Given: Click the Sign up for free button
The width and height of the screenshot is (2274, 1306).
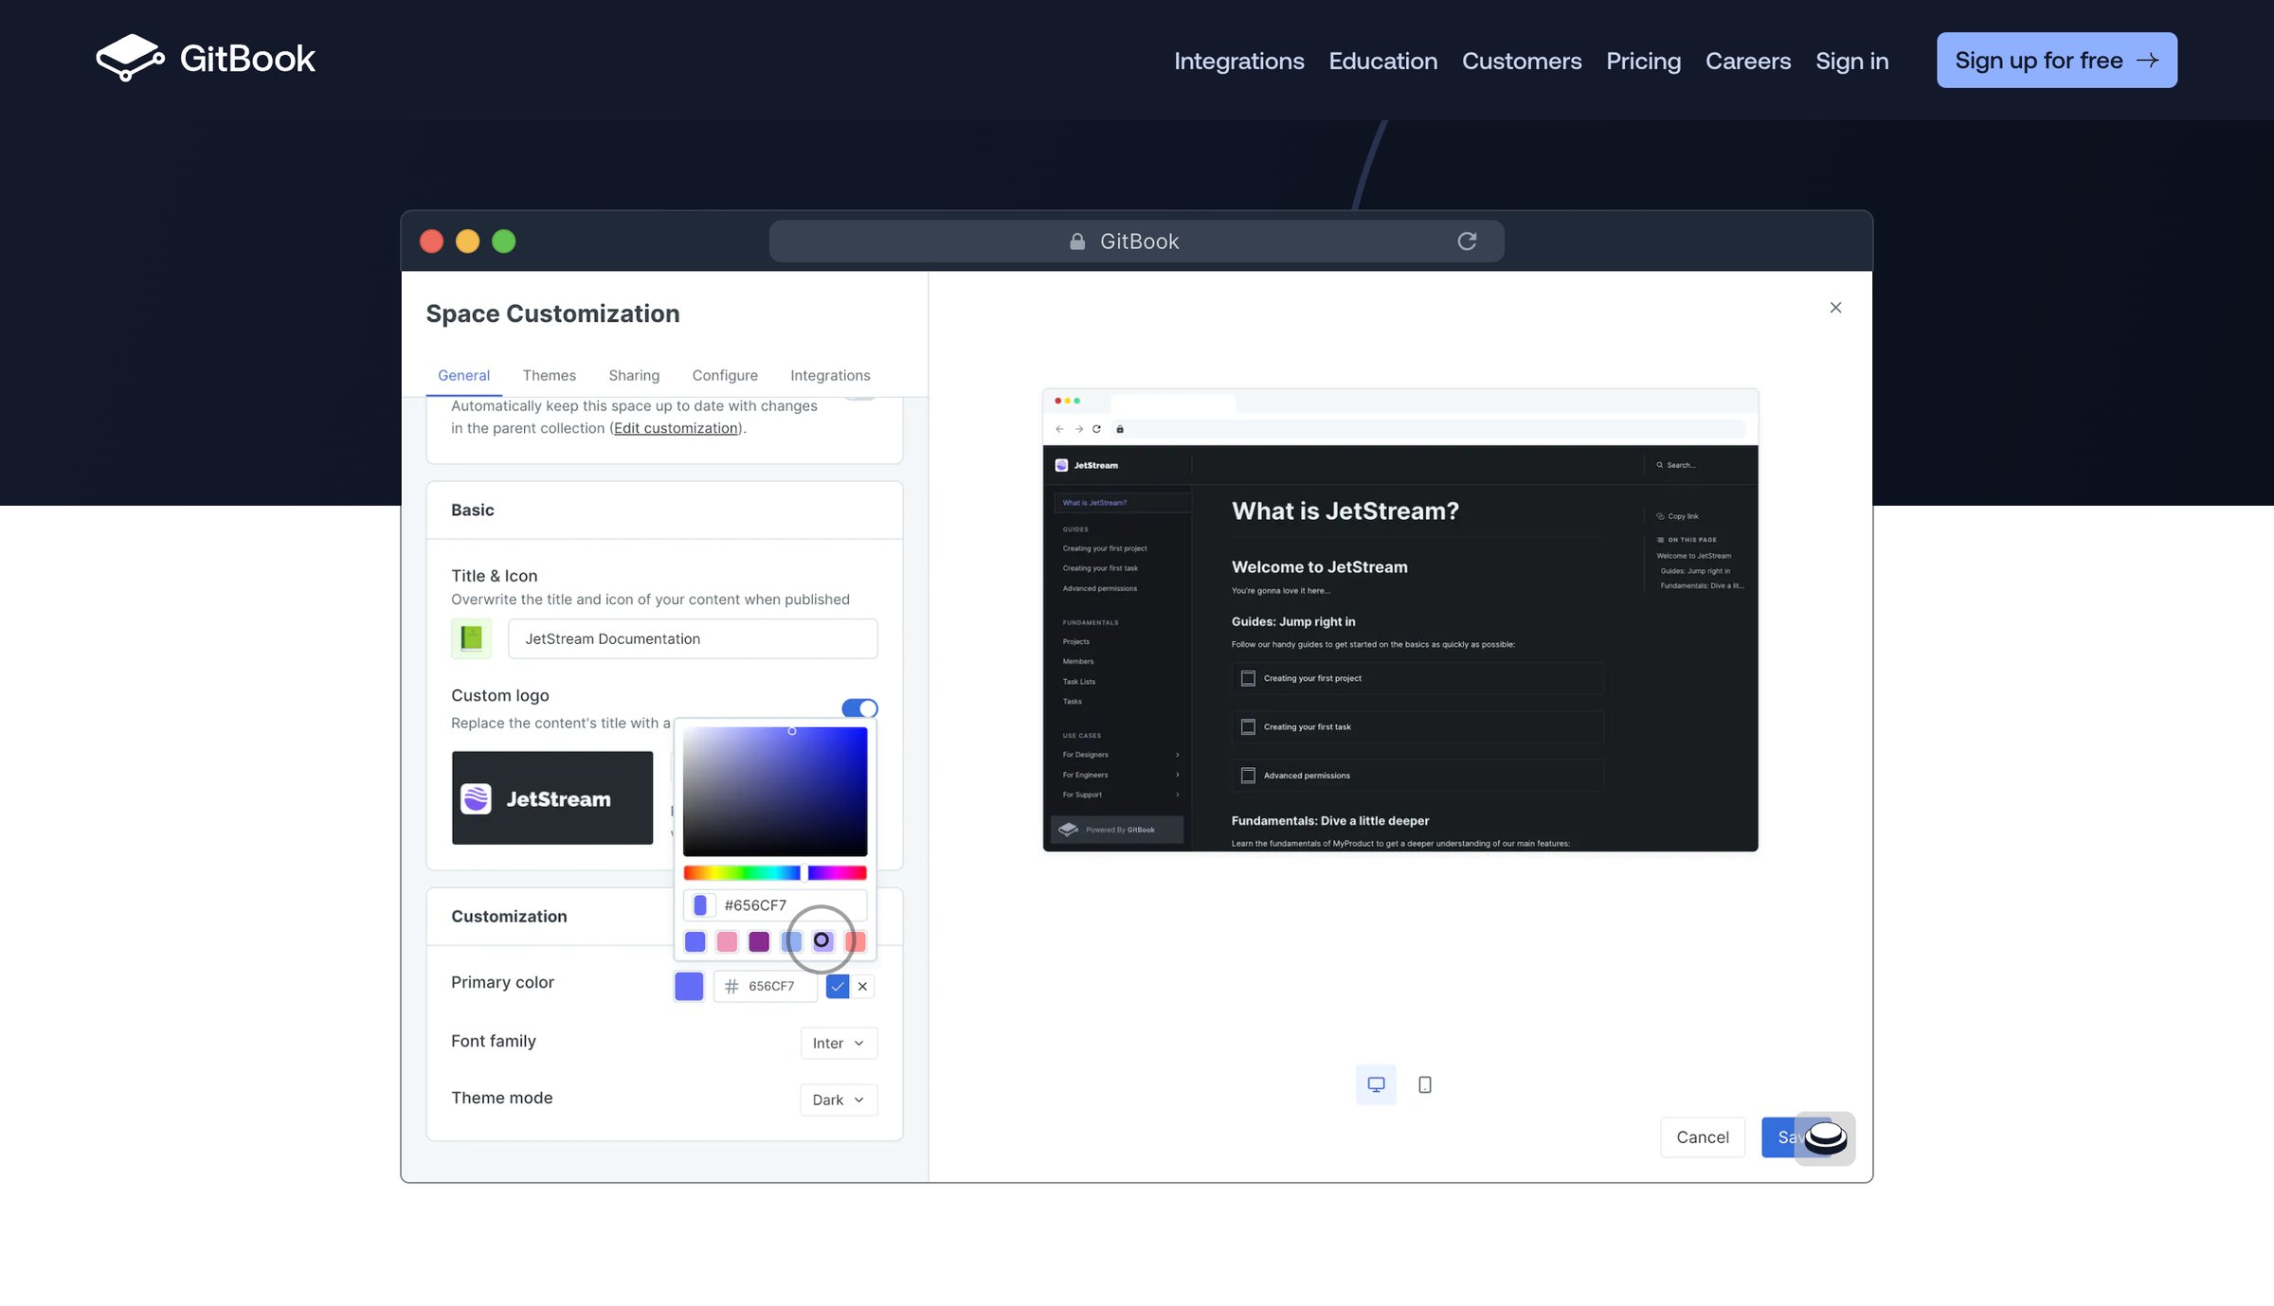Looking at the screenshot, I should 2056,61.
